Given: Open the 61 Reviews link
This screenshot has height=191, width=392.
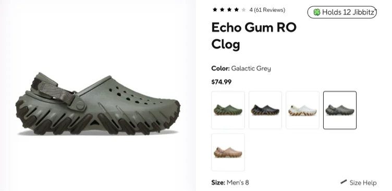Looking at the screenshot, I should [269, 10].
